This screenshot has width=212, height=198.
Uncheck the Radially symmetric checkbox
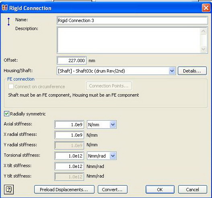[6, 114]
